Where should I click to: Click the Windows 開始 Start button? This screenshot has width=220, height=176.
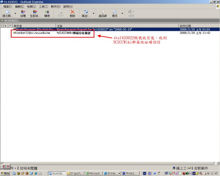click(x=5, y=173)
